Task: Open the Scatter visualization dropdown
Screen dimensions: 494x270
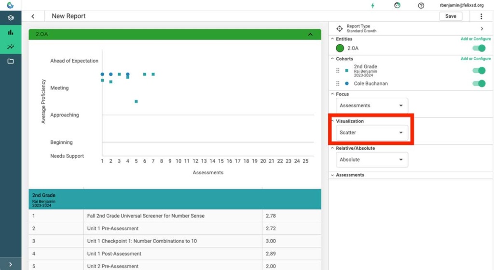Action: (371, 133)
